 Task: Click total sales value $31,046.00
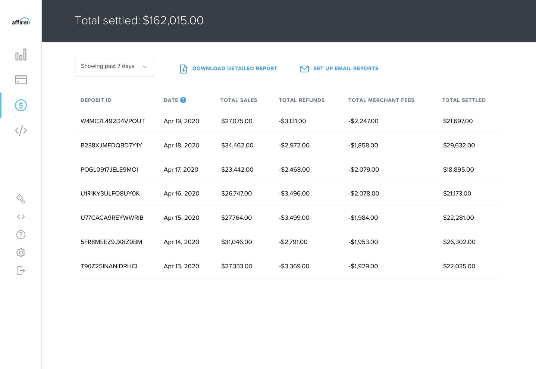(x=236, y=242)
